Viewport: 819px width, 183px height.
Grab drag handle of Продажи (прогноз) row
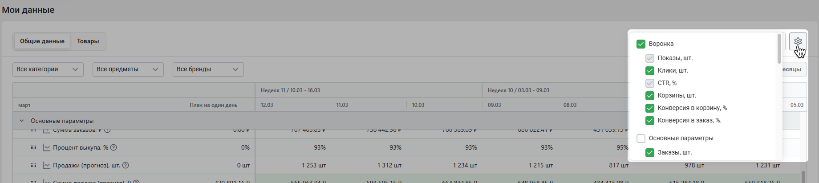pyautogui.click(x=33, y=165)
